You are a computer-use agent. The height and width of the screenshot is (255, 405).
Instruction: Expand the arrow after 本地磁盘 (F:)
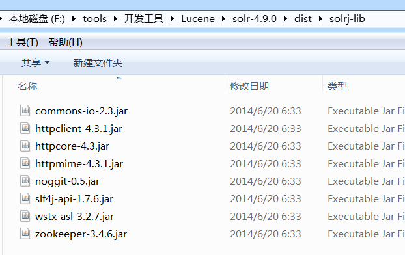pos(74,19)
